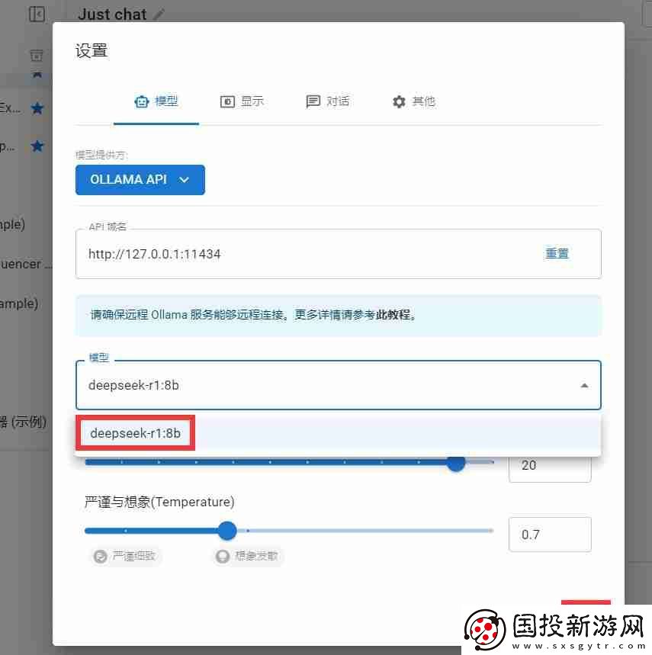Toggle the 想象发散 chip

tap(247, 556)
